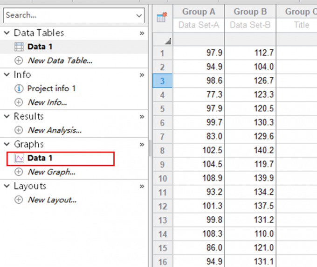The image size is (317, 267).
Task: Click Group B cell 121.0
Action: pyautogui.click(x=250, y=248)
